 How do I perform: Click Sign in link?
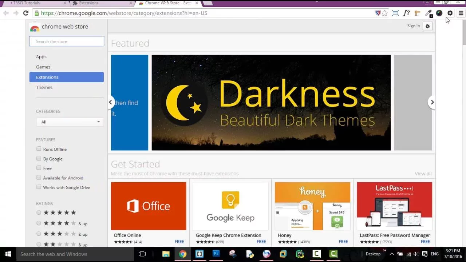pos(414,26)
